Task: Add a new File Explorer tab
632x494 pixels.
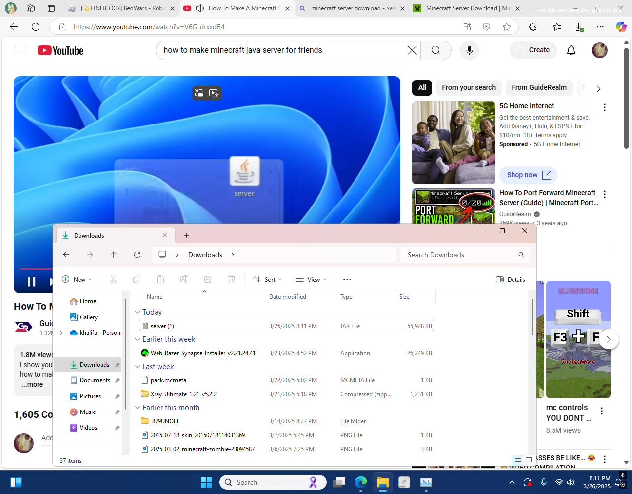Action: click(x=186, y=236)
